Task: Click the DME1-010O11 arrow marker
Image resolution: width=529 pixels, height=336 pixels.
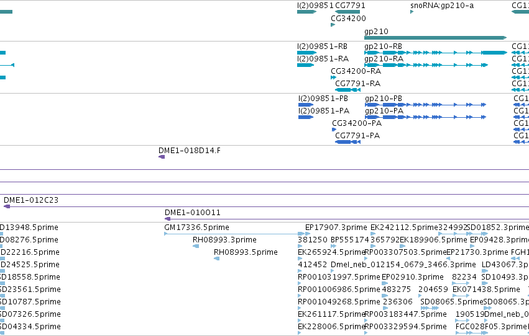Action: coord(167,219)
